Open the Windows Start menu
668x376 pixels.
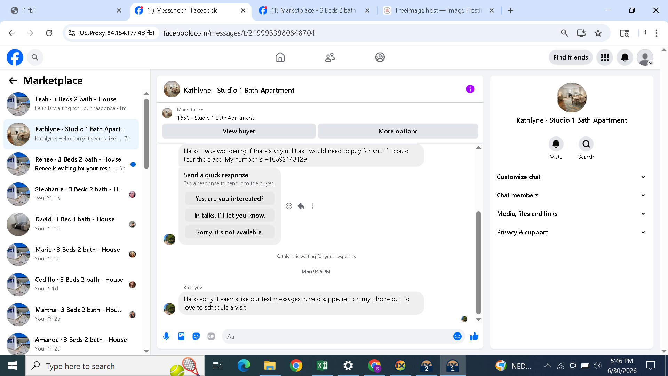(13, 366)
